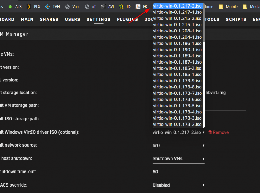Select virtio-win-0.1.185-2.iso in the list
The height and width of the screenshot is (193, 260).
(177, 68)
